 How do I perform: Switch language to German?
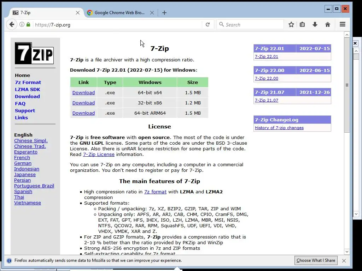[x=23, y=163]
